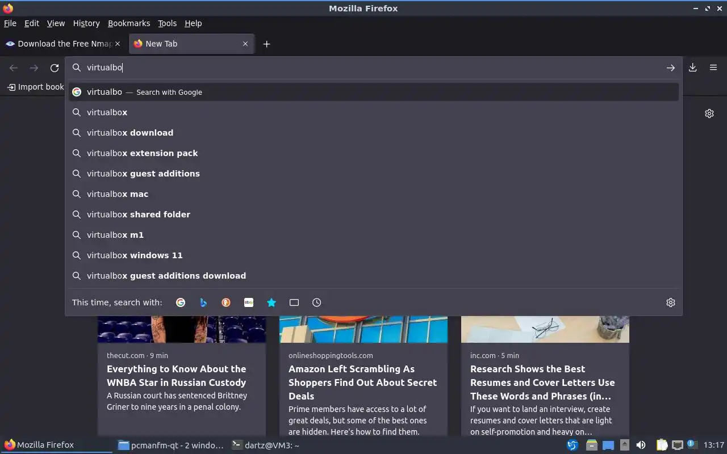Open the Tools menu
This screenshot has width=727, height=454.
coord(168,23)
